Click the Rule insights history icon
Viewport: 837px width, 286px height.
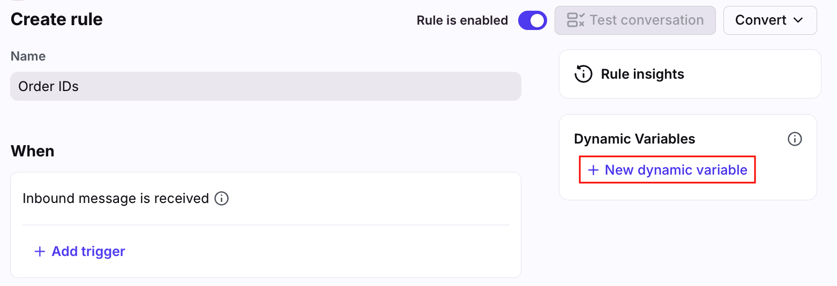coord(583,74)
